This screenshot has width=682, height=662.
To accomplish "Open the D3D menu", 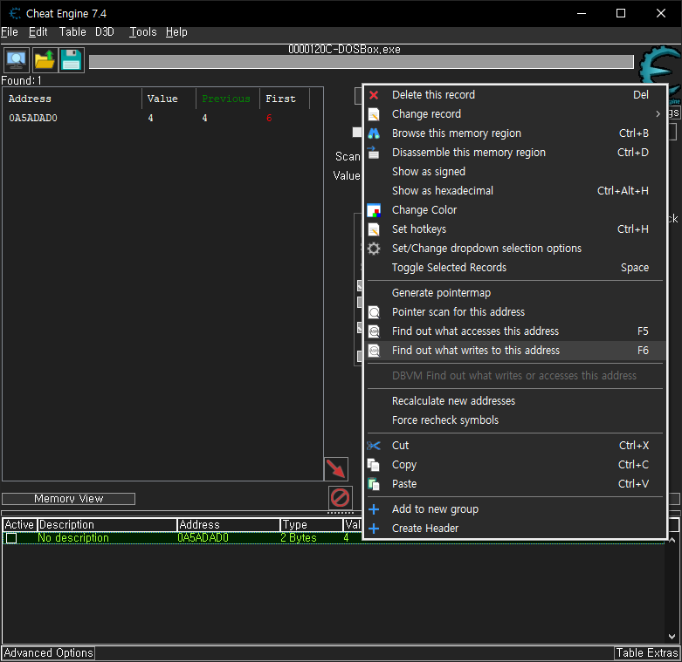I will 105,32.
